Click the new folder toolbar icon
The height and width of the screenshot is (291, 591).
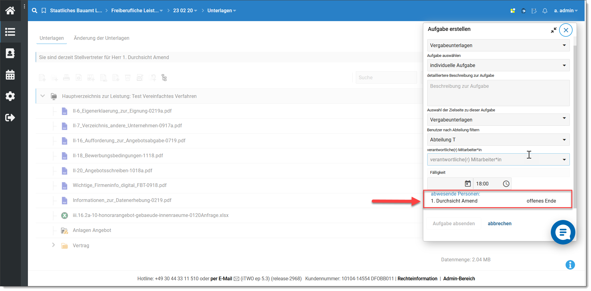click(55, 78)
